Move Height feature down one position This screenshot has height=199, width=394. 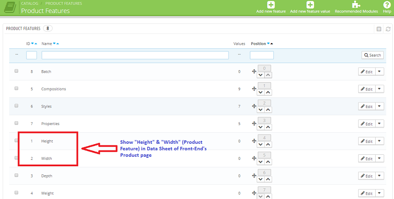261,145
